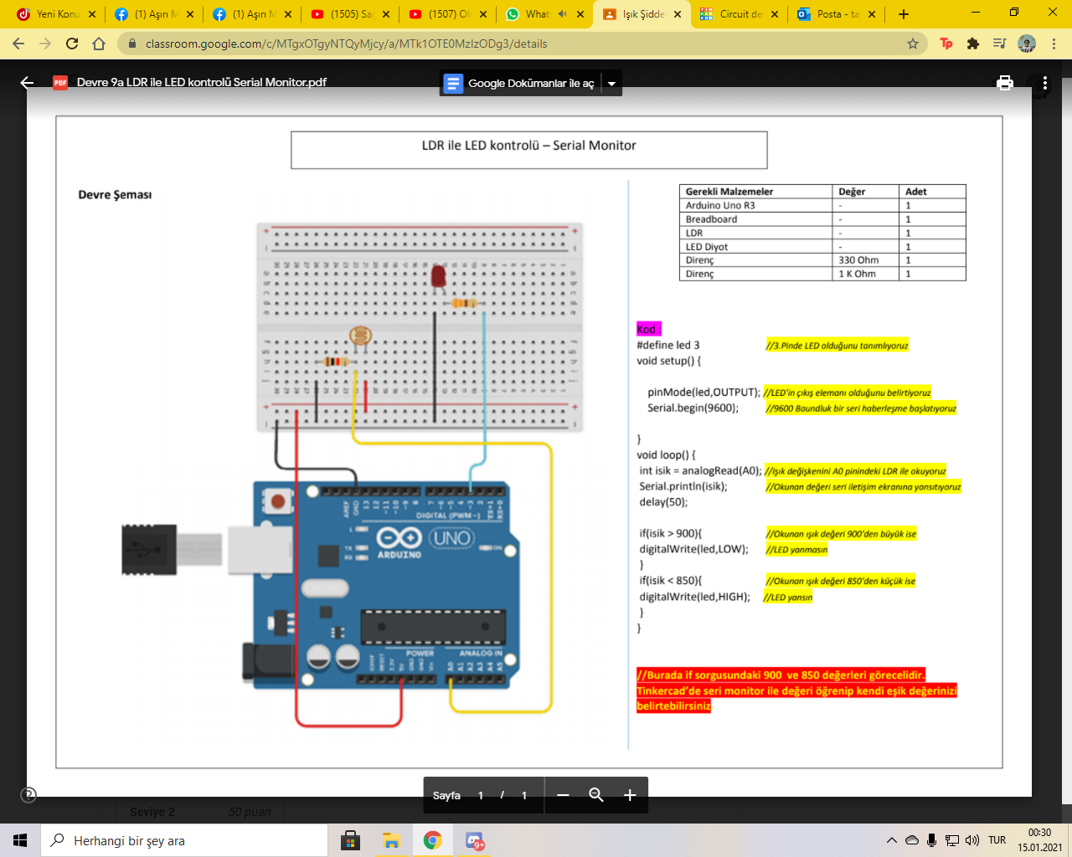Screen dimensions: 1072x857
Task: Click the highlighted 'Kod :' label
Action: (649, 329)
